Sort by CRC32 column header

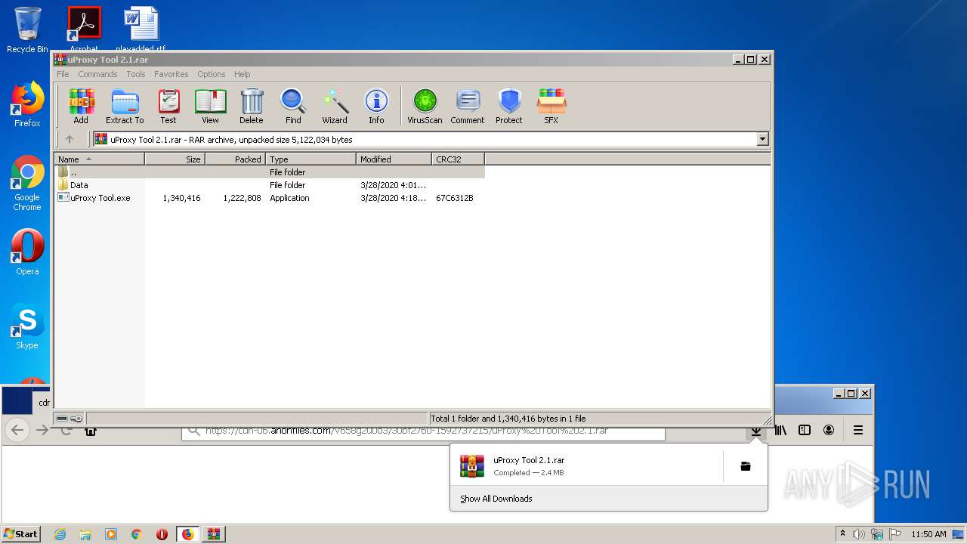tap(458, 159)
